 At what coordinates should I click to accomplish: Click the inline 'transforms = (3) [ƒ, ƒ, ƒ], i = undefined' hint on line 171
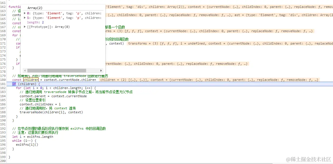(167, 43)
